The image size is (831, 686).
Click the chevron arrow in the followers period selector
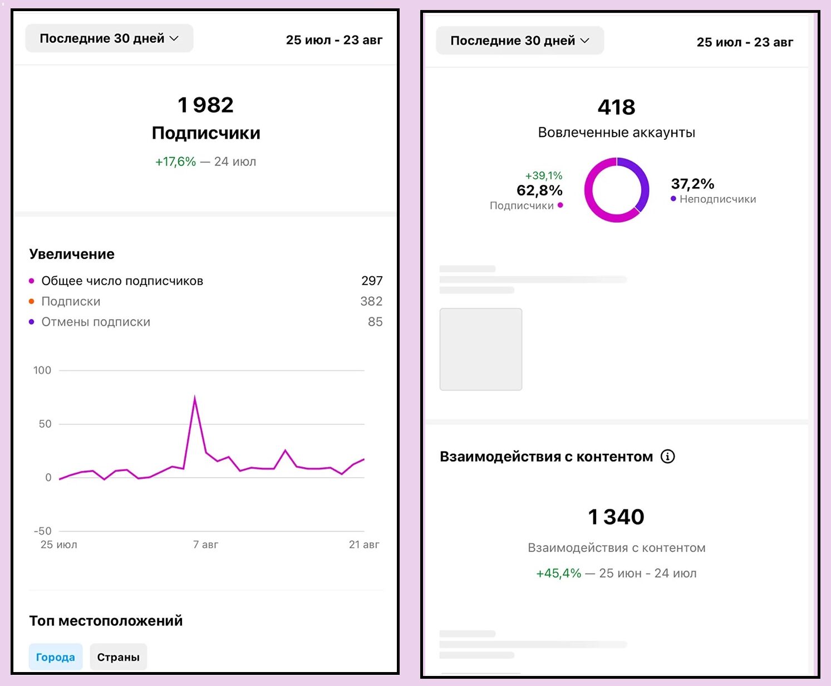click(174, 38)
